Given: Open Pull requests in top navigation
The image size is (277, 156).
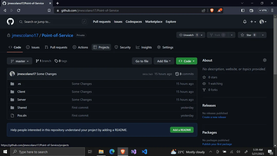Looking at the screenshot, I should click(102, 22).
